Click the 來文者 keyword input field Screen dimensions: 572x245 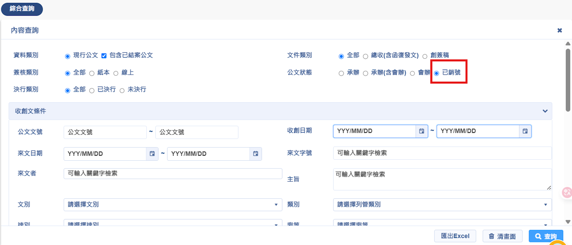pyautogui.click(x=173, y=174)
